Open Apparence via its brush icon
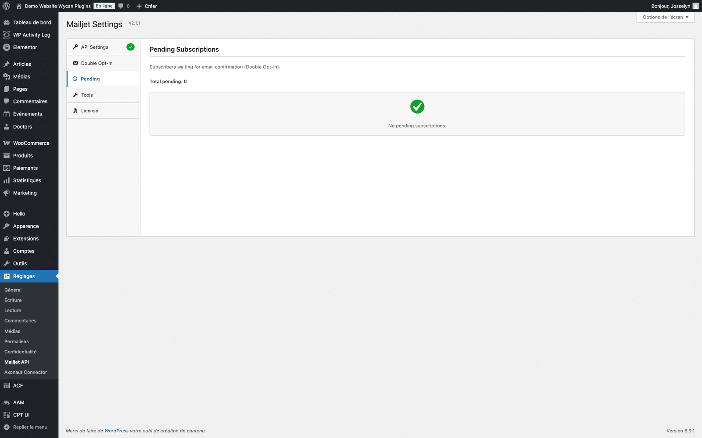This screenshot has width=702, height=438. point(7,226)
